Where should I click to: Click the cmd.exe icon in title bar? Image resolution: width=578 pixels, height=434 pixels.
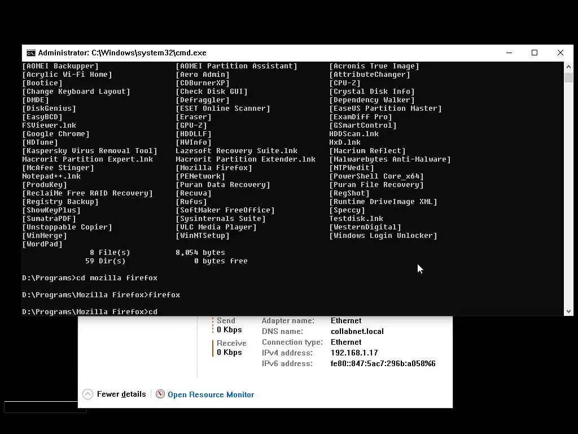pos(31,53)
